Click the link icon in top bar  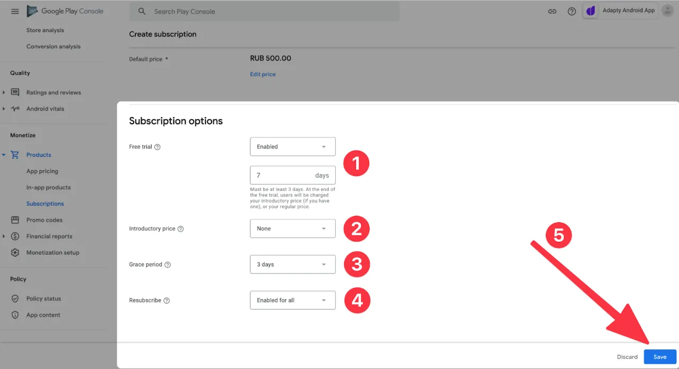pos(552,11)
